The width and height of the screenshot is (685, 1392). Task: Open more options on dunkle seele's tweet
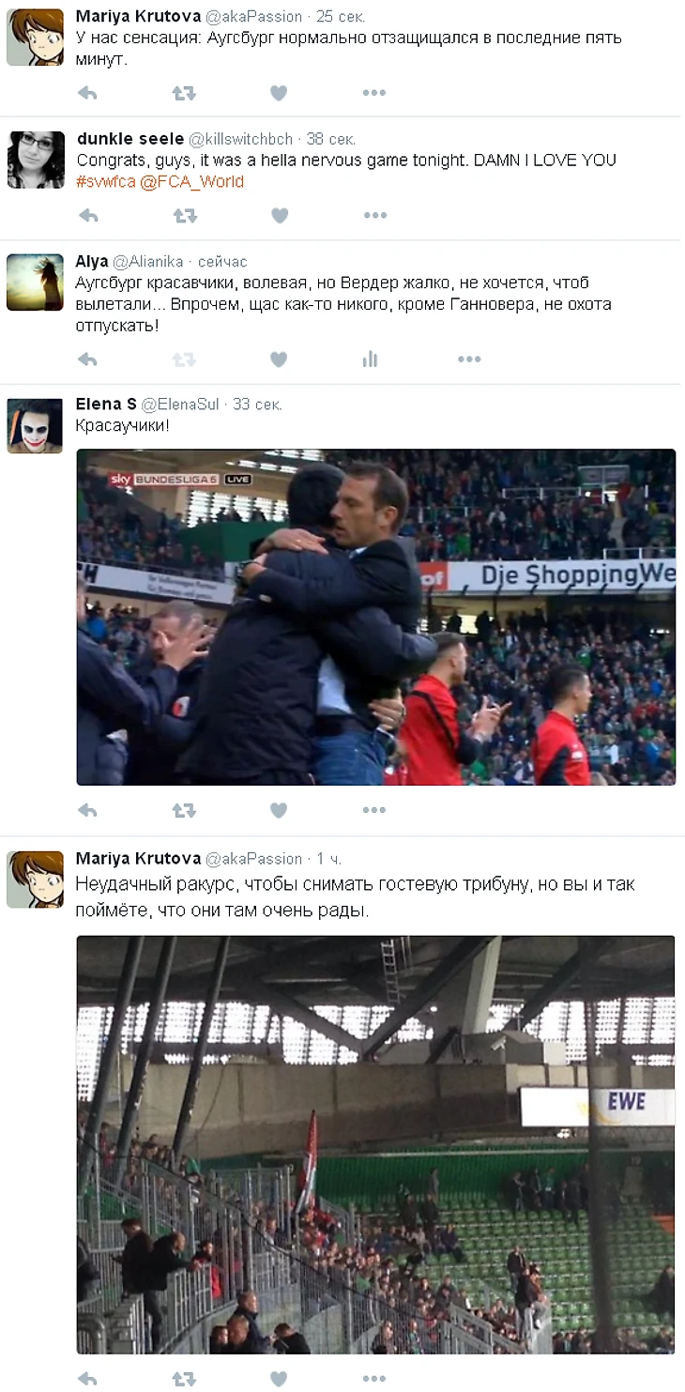374,216
